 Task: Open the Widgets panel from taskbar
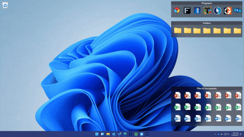(102, 134)
